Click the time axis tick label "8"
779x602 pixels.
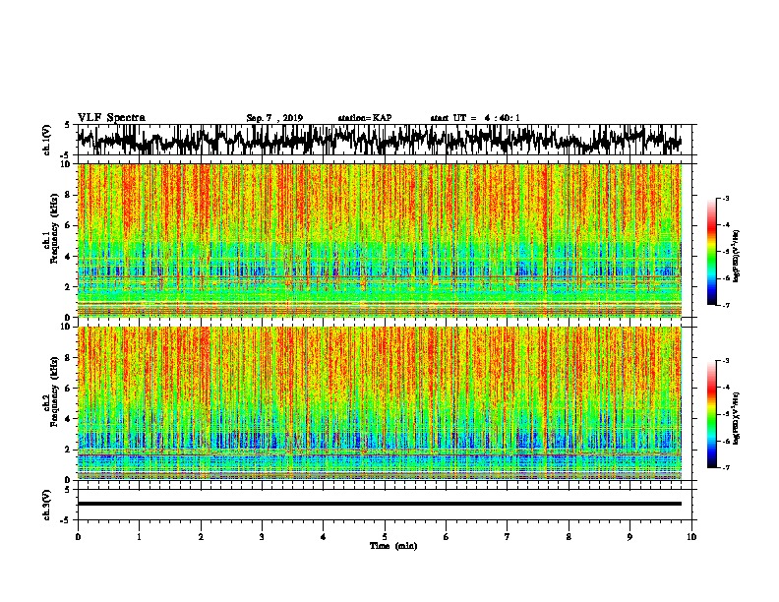click(569, 537)
